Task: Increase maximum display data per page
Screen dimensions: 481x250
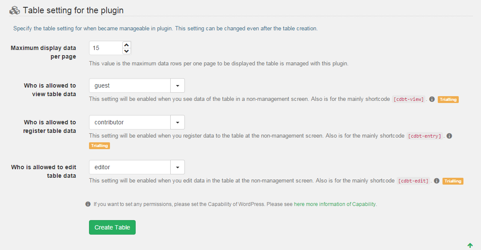Action: coord(126,45)
